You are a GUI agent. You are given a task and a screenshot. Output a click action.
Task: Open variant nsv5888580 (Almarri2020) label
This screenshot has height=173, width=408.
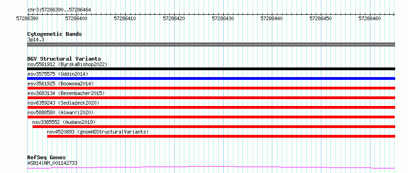tap(61, 112)
